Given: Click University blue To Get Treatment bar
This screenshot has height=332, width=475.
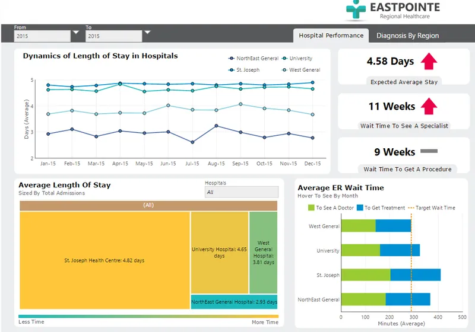Looking at the screenshot, I should pyautogui.click(x=400, y=250).
